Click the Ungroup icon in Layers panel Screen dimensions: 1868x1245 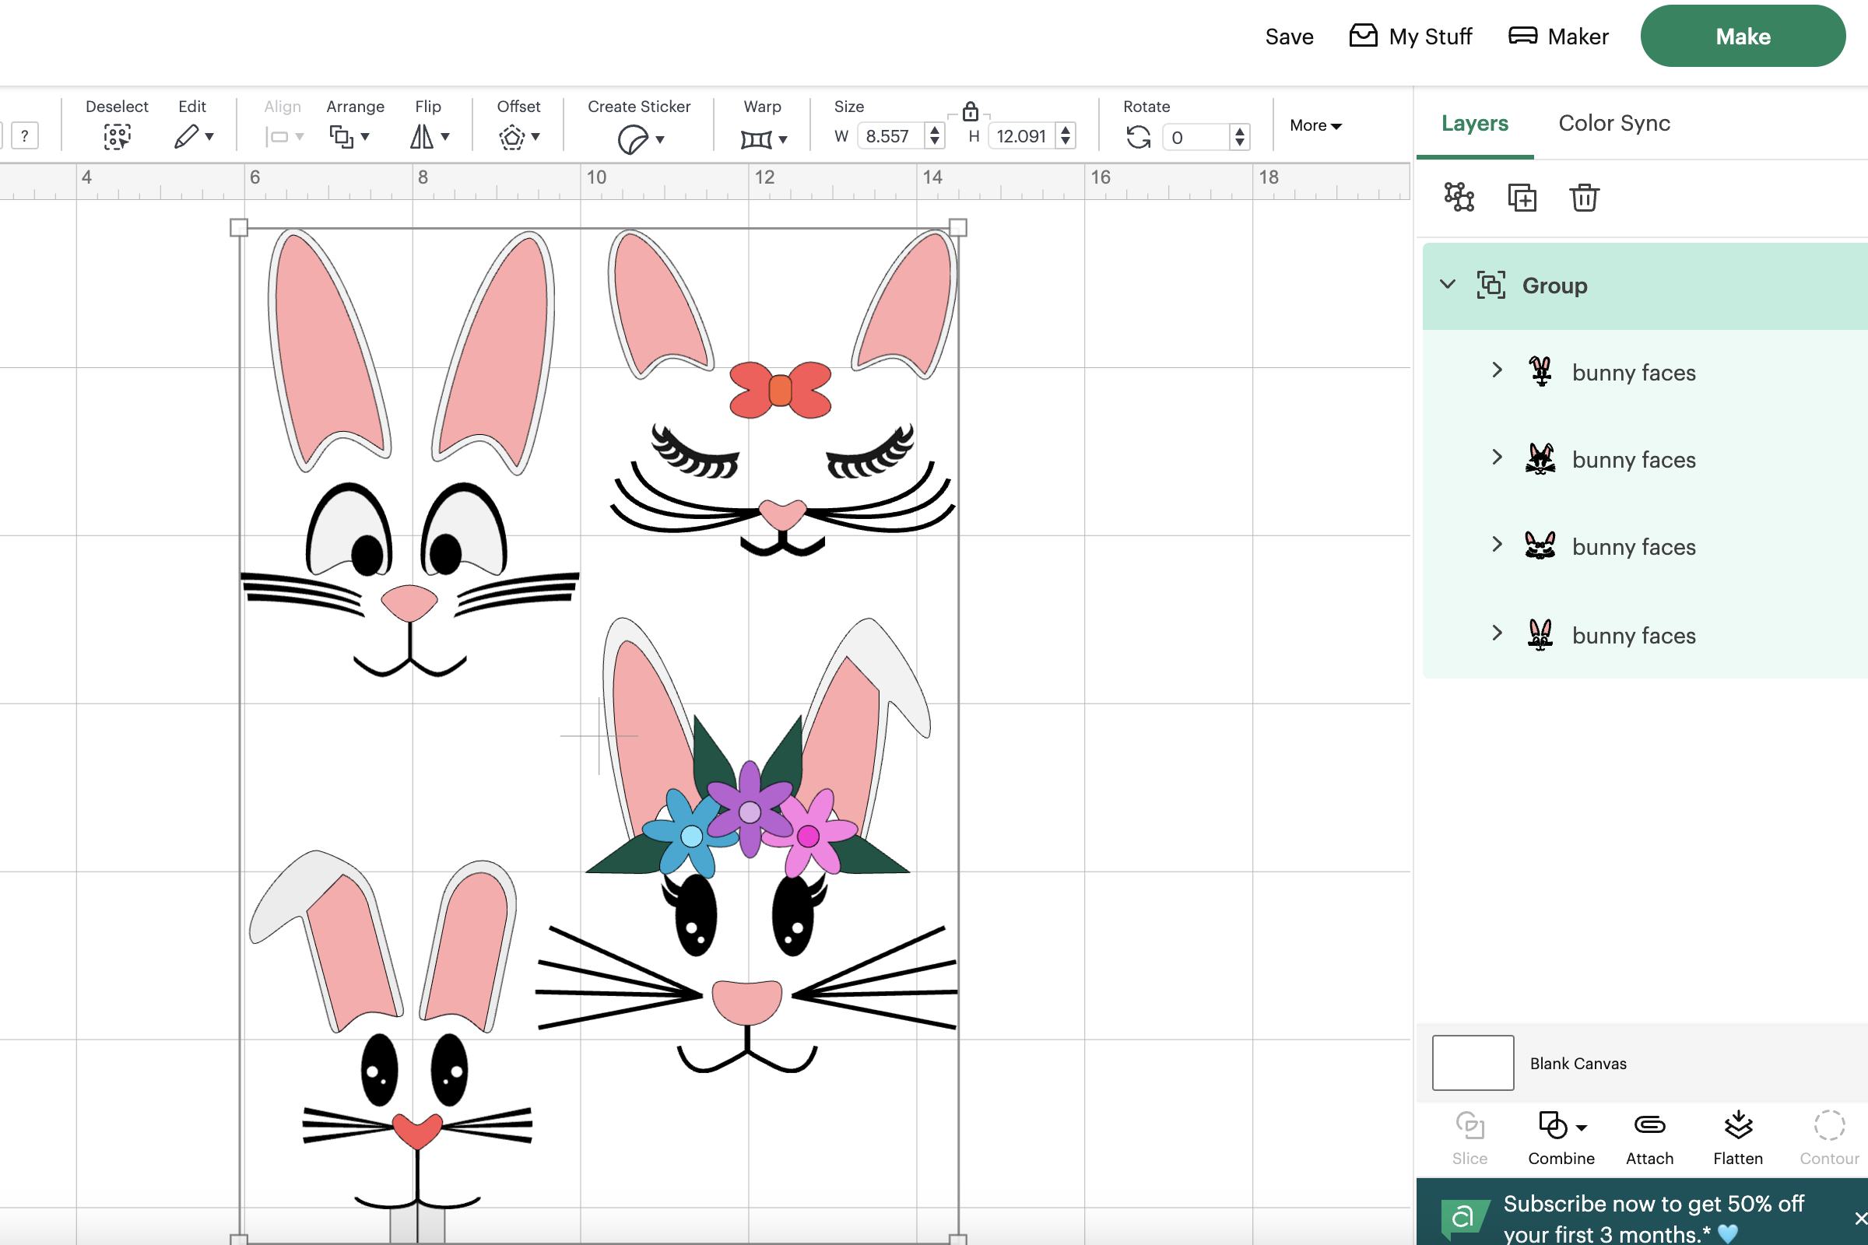(x=1459, y=197)
